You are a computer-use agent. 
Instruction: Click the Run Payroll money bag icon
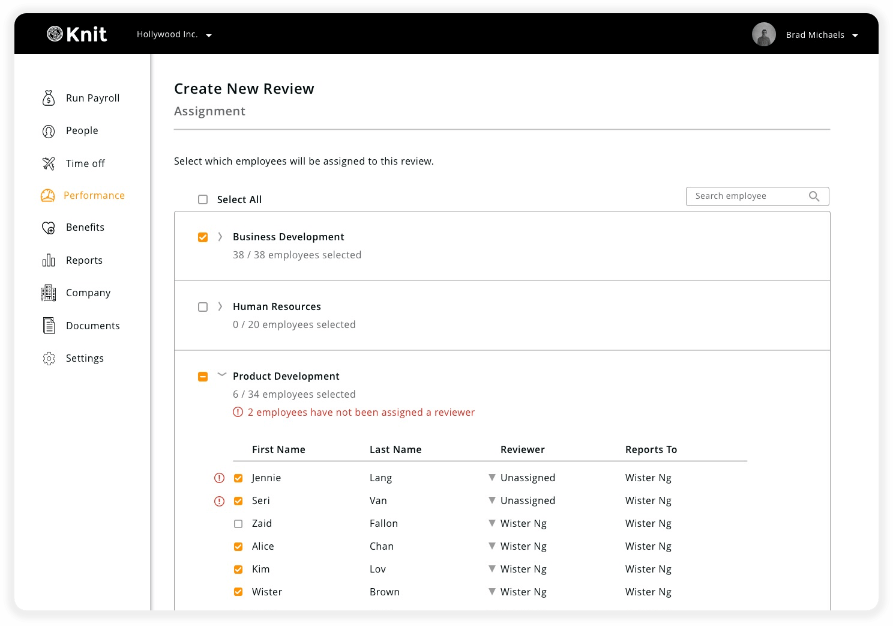tap(49, 98)
